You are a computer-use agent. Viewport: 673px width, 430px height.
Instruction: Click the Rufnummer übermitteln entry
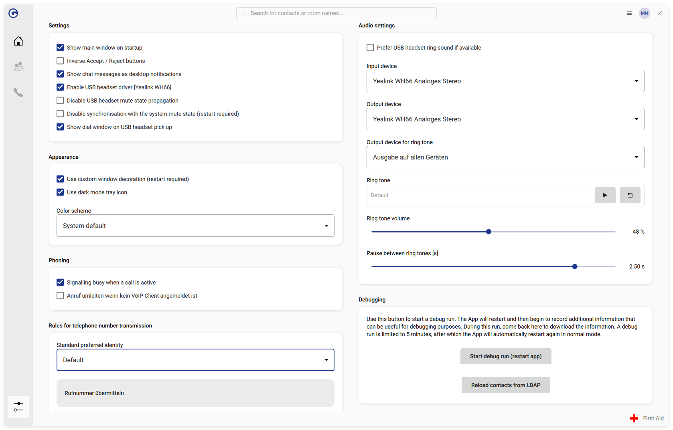[195, 393]
